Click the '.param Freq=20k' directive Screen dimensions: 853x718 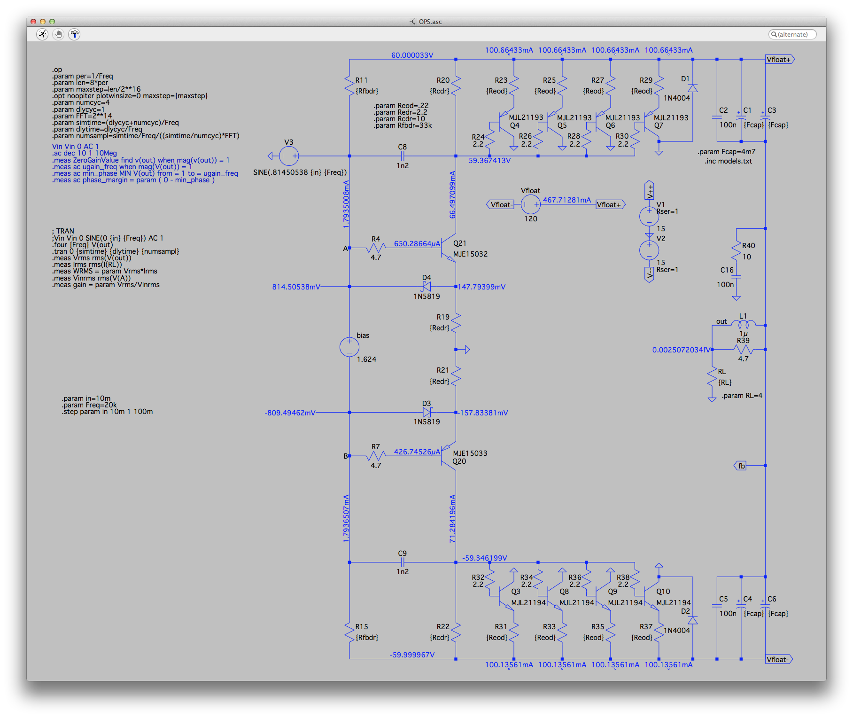tap(89, 405)
